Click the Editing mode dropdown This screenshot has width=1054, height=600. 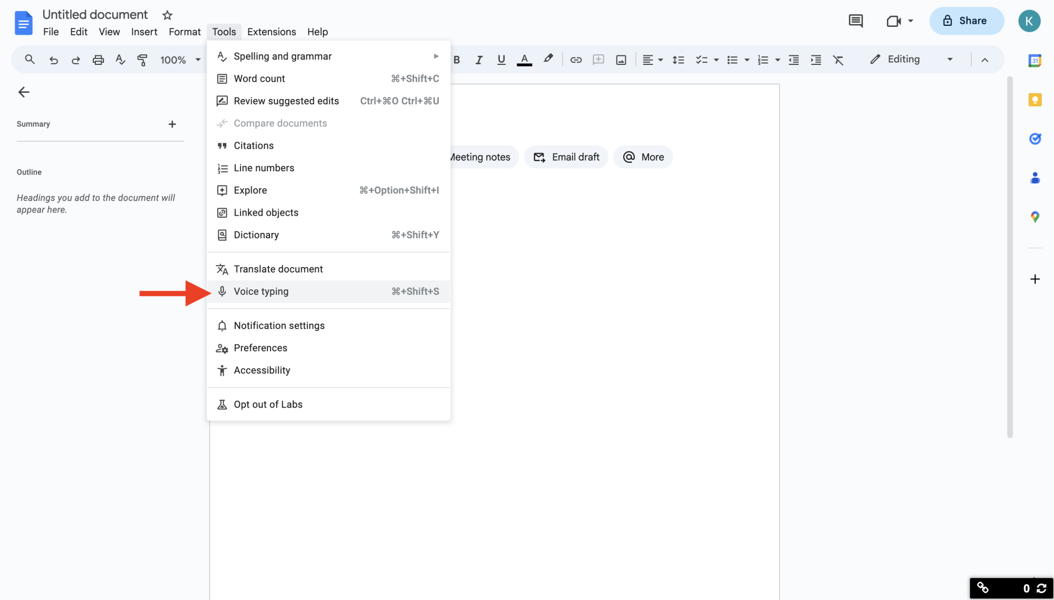(x=909, y=60)
